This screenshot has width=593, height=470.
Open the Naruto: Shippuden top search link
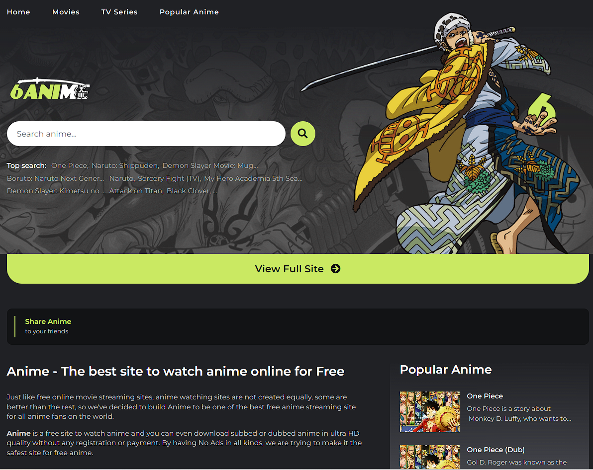pos(125,165)
